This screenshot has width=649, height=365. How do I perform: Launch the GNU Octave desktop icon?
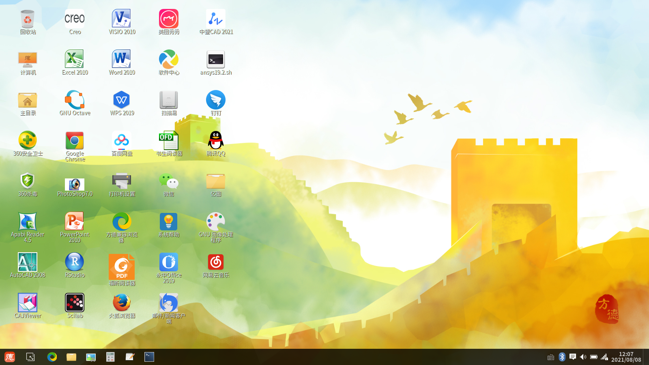[x=75, y=100]
